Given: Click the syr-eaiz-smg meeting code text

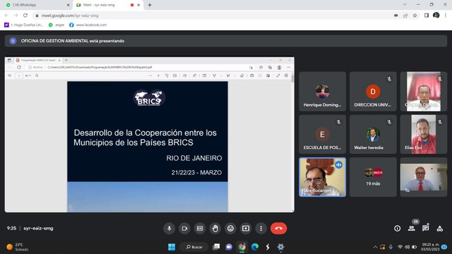Looking at the screenshot, I should tap(39, 228).
